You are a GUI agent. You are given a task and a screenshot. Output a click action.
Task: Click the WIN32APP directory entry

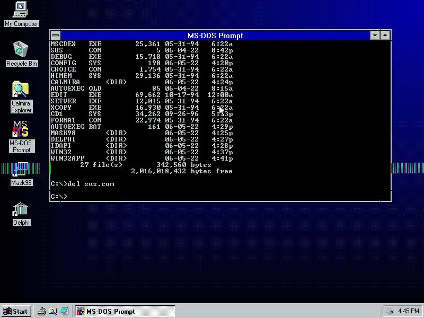tap(142, 158)
